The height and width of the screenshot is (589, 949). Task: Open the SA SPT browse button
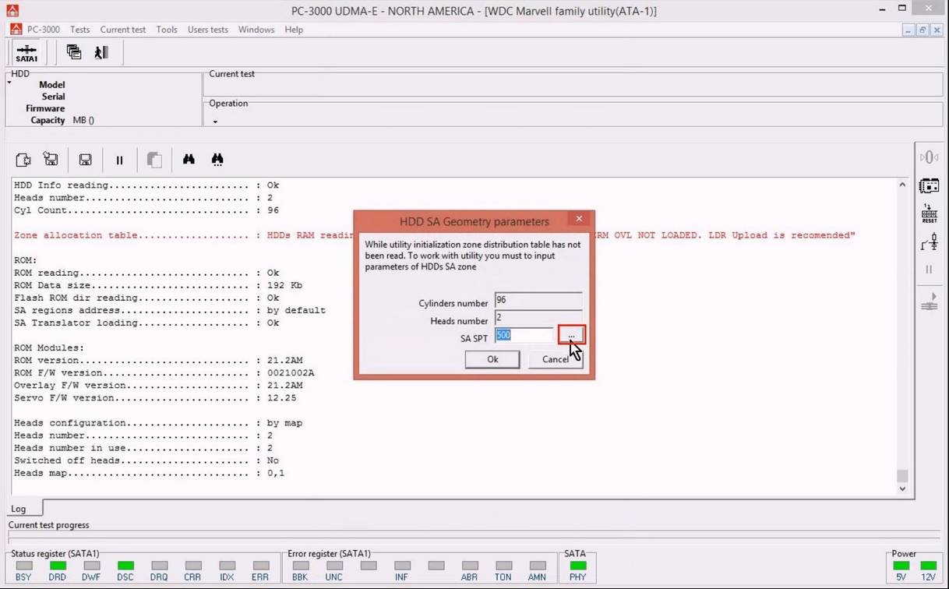571,335
